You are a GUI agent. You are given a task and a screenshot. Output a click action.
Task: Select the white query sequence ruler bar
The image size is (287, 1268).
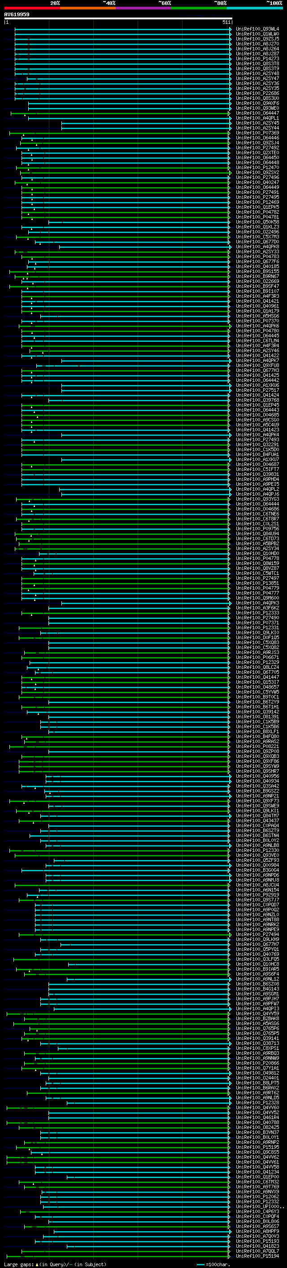118,18
